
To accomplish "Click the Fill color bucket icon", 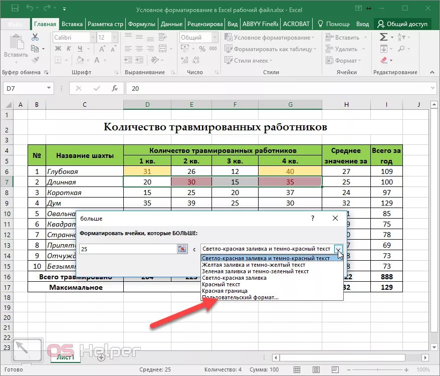I will point(80,60).
